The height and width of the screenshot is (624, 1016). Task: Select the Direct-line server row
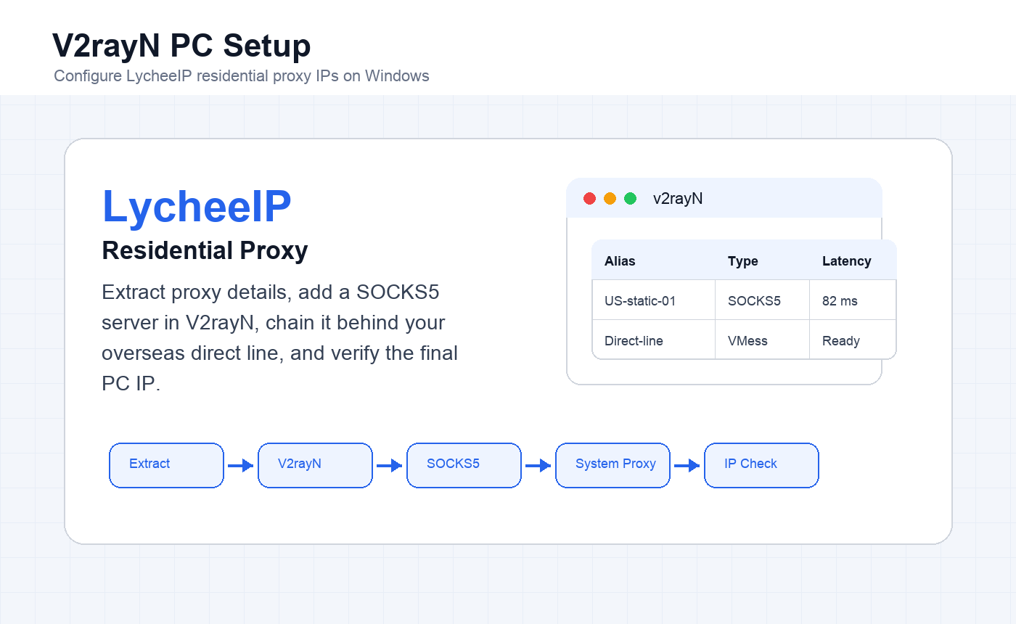click(744, 340)
